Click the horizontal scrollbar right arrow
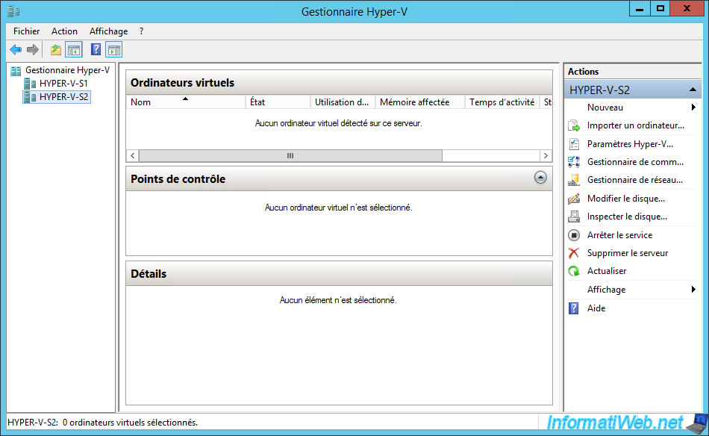The height and width of the screenshot is (436, 709). (546, 155)
